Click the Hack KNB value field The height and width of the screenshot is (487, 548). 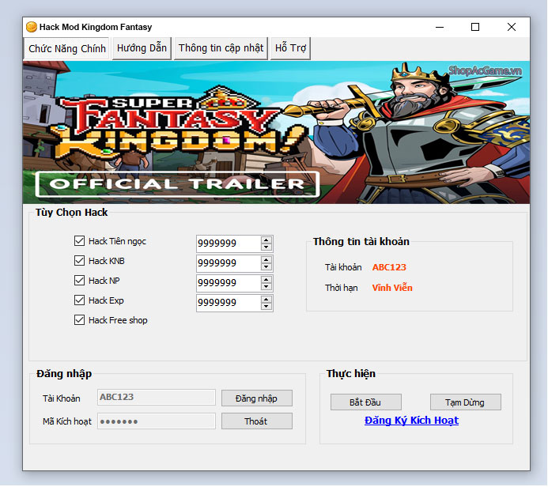(x=229, y=263)
